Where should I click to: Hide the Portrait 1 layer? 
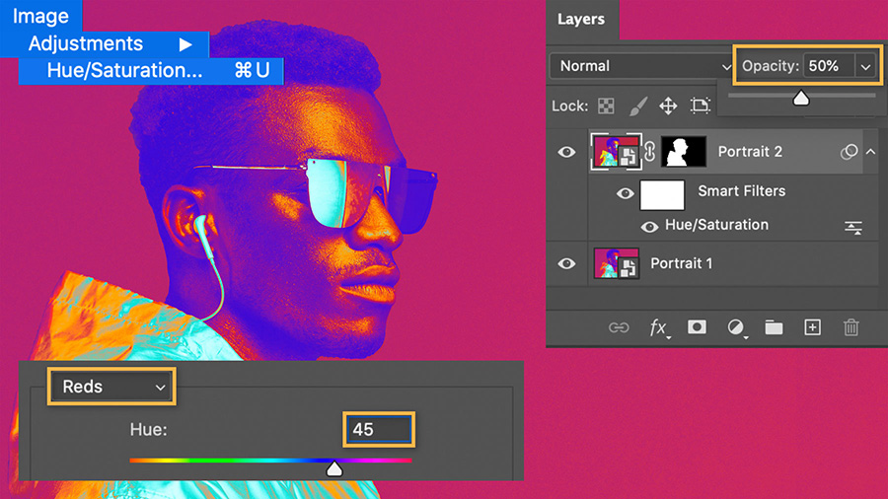coord(566,263)
